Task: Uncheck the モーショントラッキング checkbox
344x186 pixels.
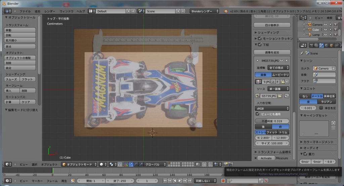Action: click(260, 38)
